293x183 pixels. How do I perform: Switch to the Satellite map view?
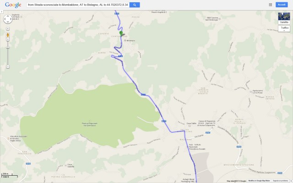click(x=284, y=18)
